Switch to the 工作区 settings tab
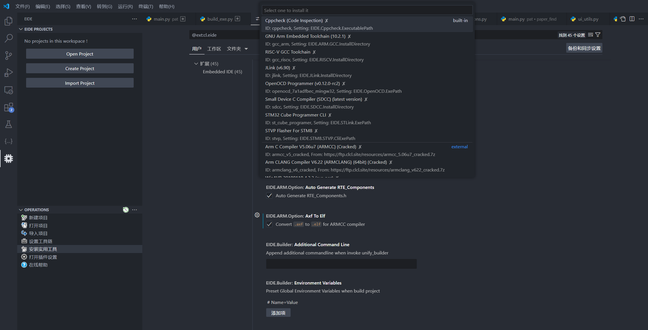 tap(214, 48)
